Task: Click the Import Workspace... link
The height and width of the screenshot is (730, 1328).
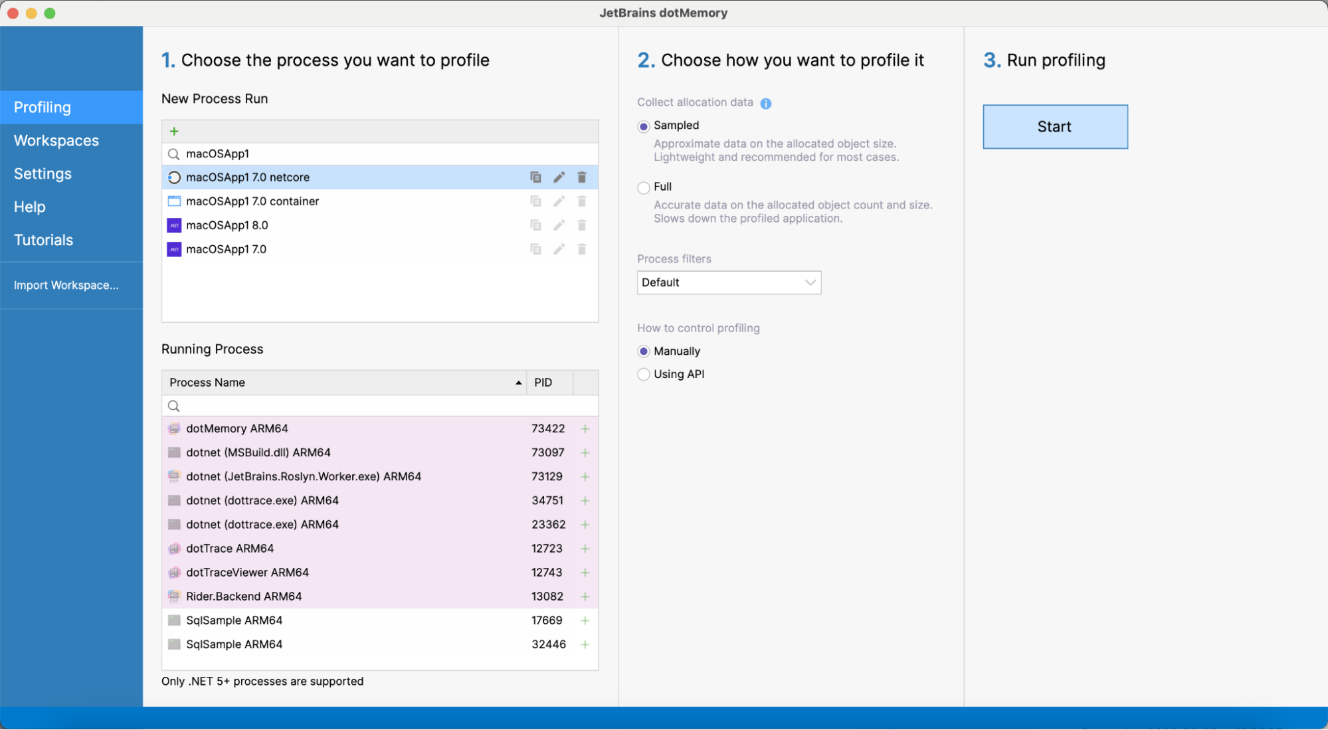Action: pyautogui.click(x=66, y=286)
